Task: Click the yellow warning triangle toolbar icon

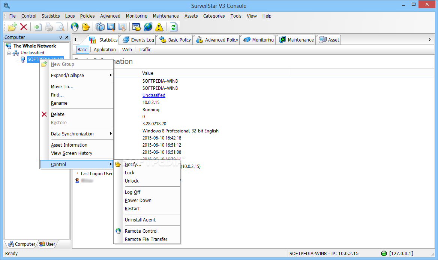Action: click(x=159, y=27)
